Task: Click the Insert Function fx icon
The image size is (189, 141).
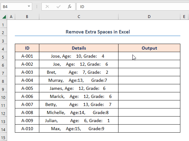Action: coord(70,6)
